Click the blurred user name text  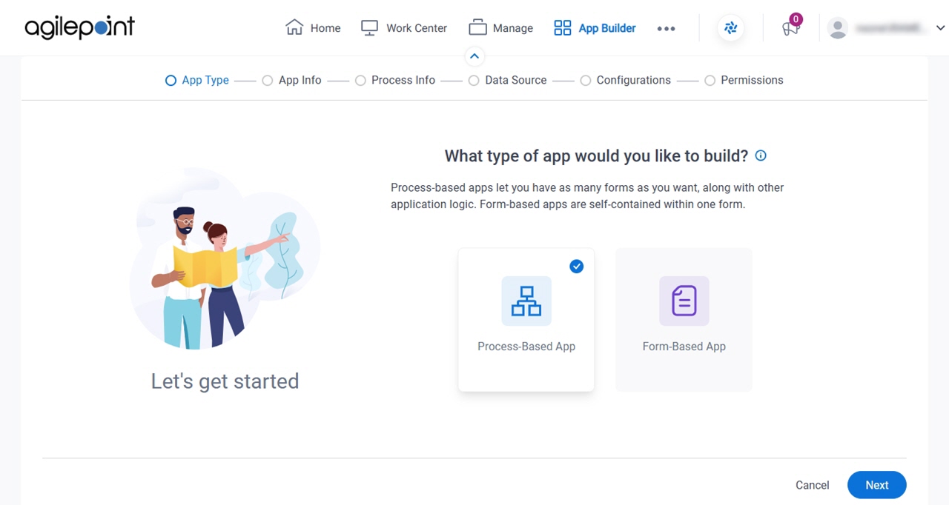coord(890,28)
